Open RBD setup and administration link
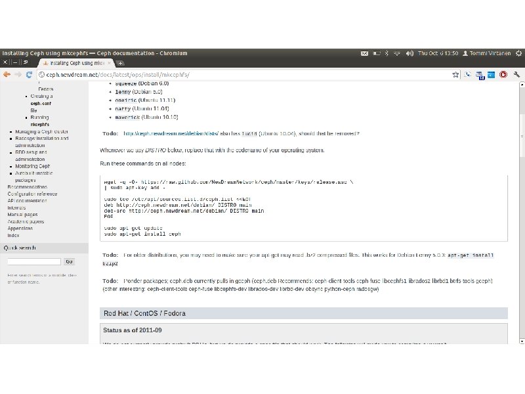Image resolution: width=525 pixels, height=394 pixels. tap(31, 156)
